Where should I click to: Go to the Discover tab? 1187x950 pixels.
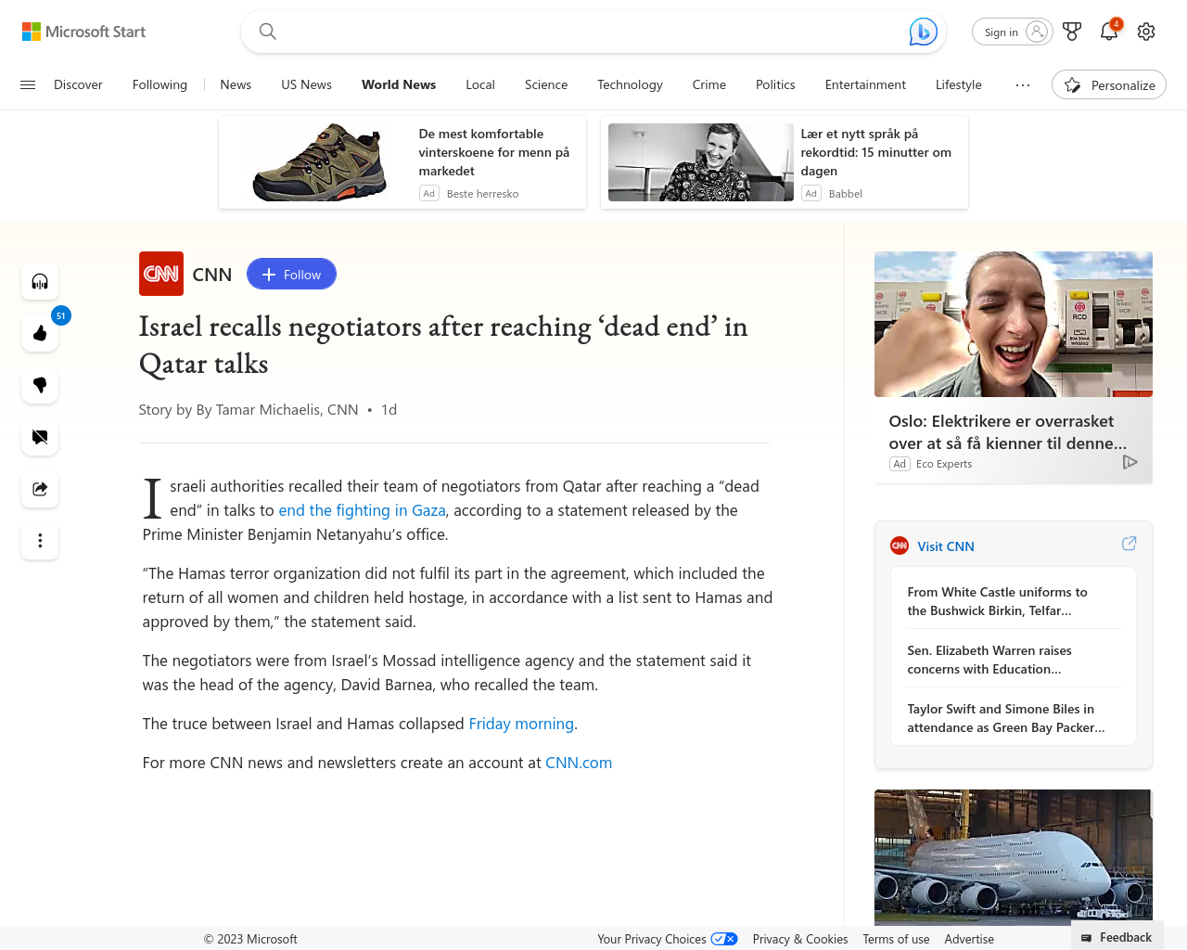tap(78, 84)
